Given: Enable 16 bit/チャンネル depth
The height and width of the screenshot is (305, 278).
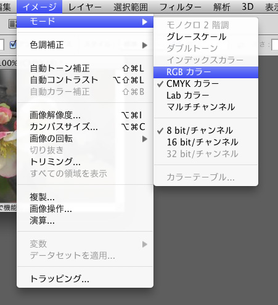Looking at the screenshot, I should click(x=206, y=142).
